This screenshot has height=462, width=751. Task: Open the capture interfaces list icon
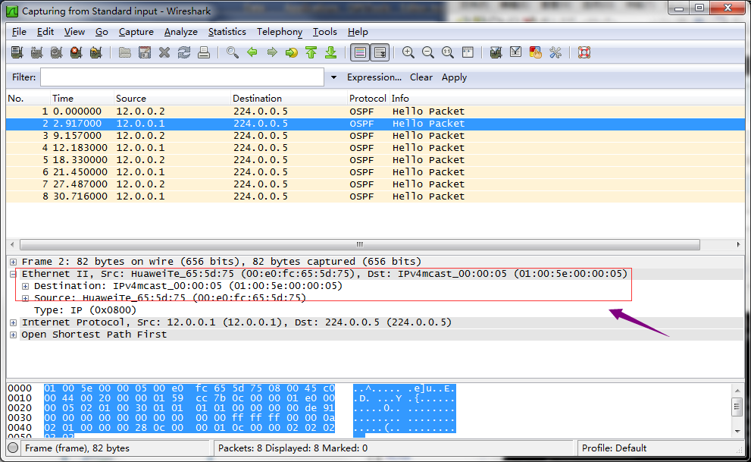coord(17,52)
